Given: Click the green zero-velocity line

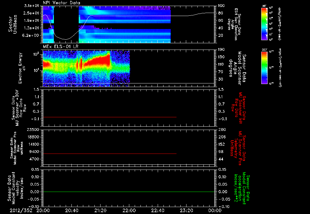Looking at the screenshot, I should pyautogui.click(x=128, y=192).
